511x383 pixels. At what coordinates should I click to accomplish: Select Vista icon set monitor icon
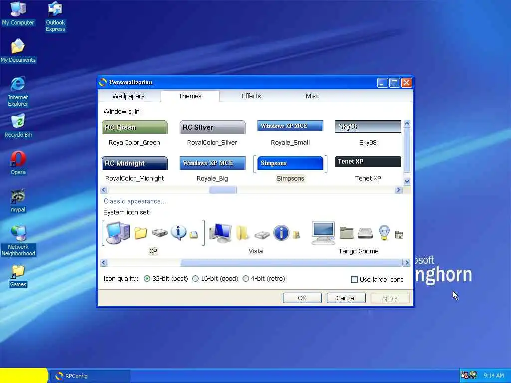point(220,233)
